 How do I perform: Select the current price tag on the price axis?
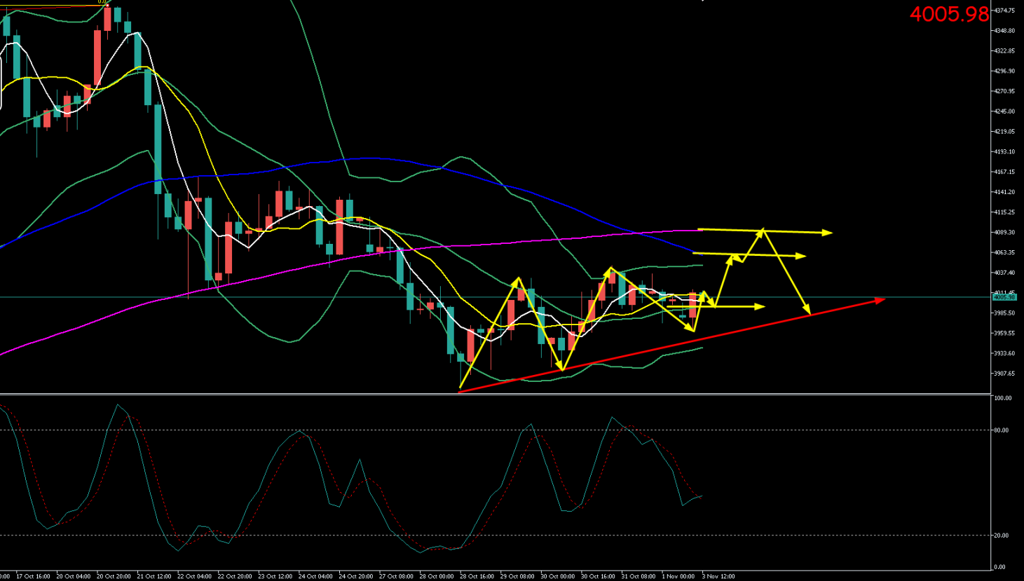pos(1004,297)
